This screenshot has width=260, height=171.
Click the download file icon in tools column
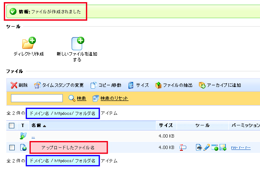tap(223, 147)
